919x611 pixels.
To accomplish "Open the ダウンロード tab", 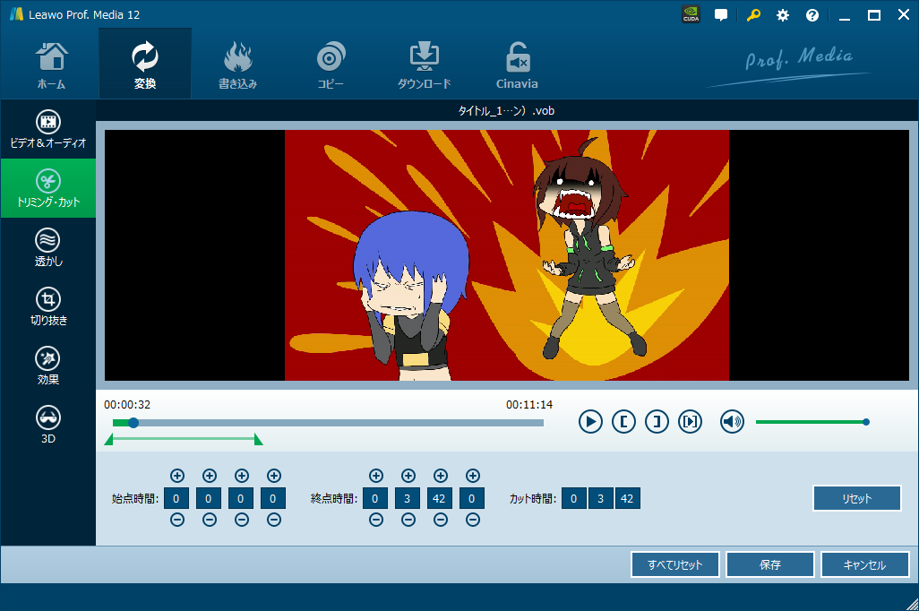I will [x=424, y=65].
